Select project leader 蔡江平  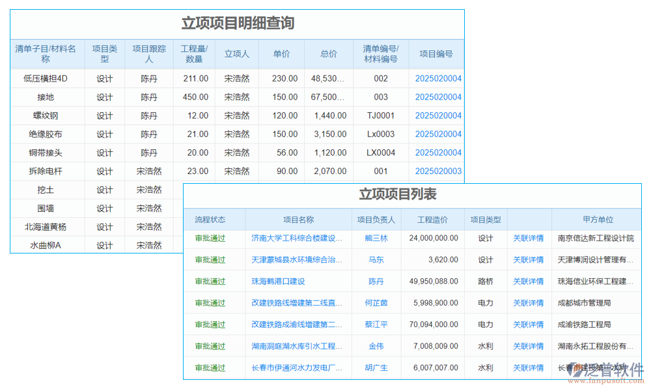point(376,325)
